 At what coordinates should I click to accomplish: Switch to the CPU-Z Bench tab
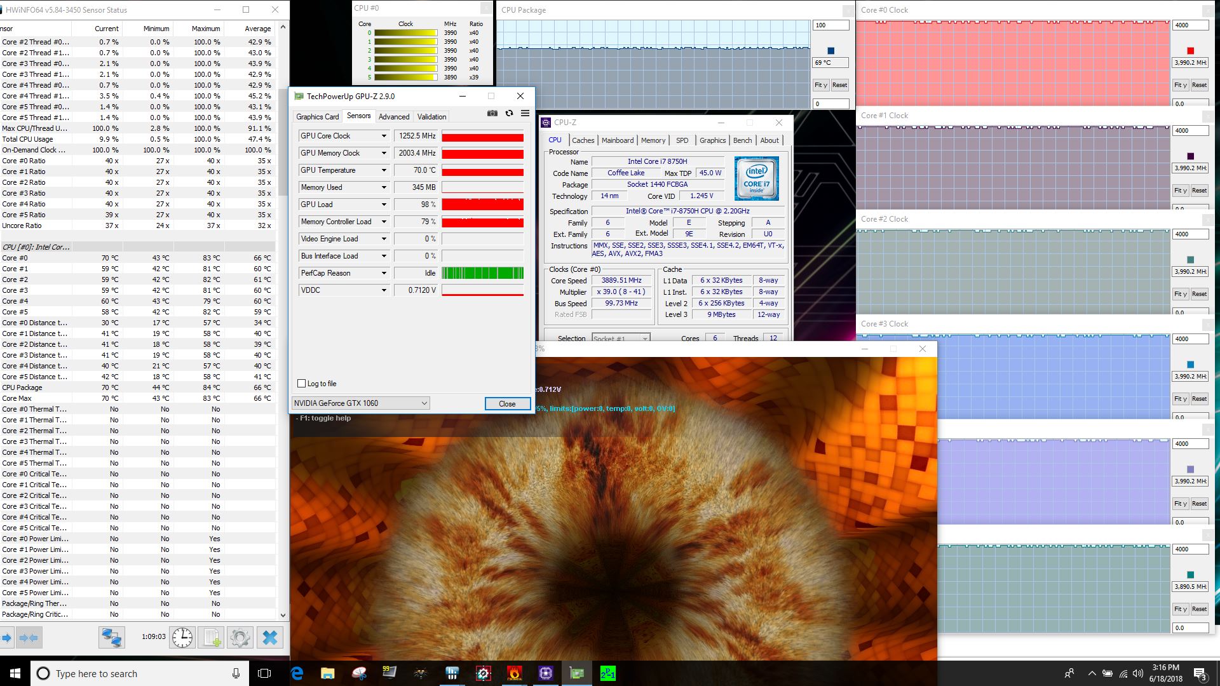(x=742, y=140)
